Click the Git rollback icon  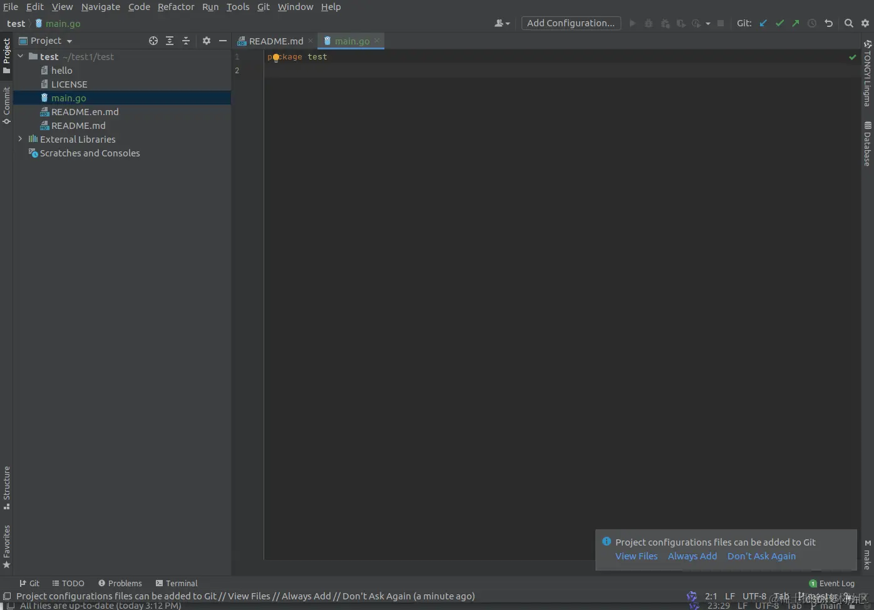(828, 23)
